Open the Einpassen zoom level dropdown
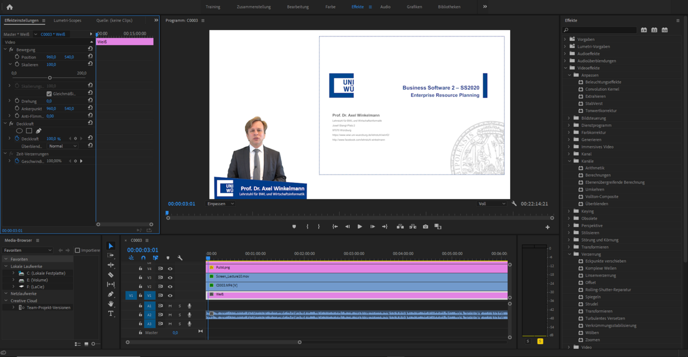The height and width of the screenshot is (357, 688). tap(220, 204)
